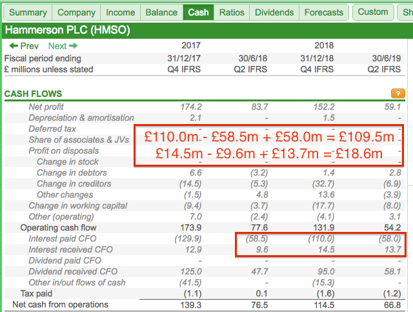Click the Interest paid CFO label
Screen dimensions: 413x312
pyautogui.click(x=63, y=238)
